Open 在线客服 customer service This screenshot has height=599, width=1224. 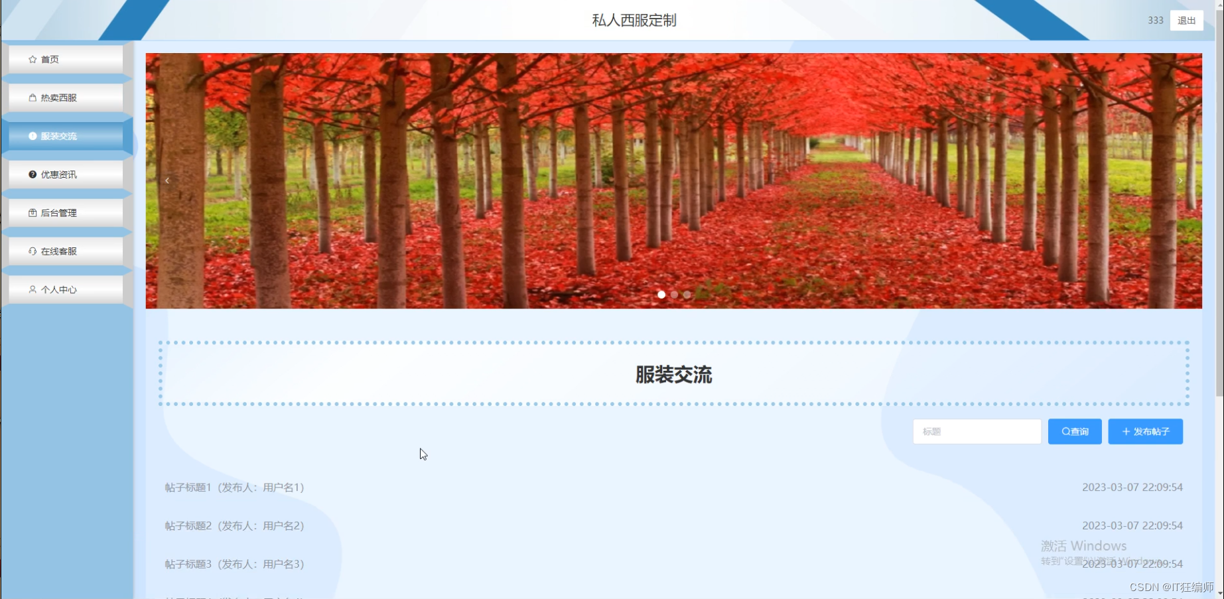click(66, 251)
